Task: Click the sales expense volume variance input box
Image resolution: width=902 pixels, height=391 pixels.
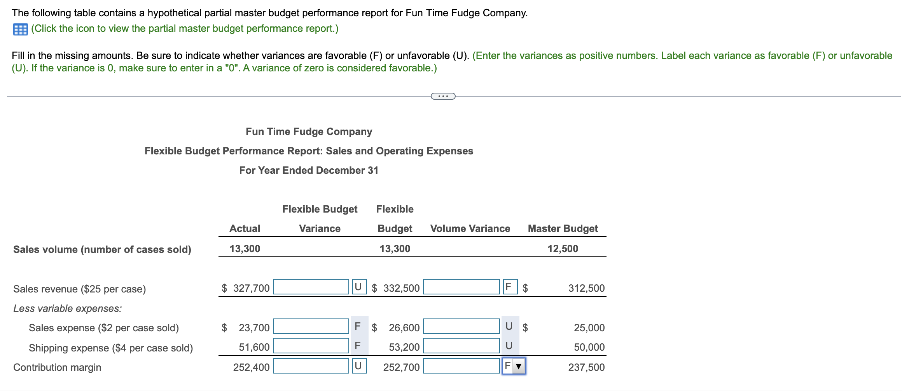Action: pos(461,327)
